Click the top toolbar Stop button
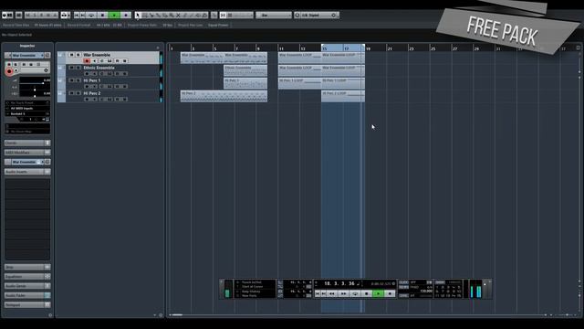This screenshot has width=584, height=329. [102, 16]
